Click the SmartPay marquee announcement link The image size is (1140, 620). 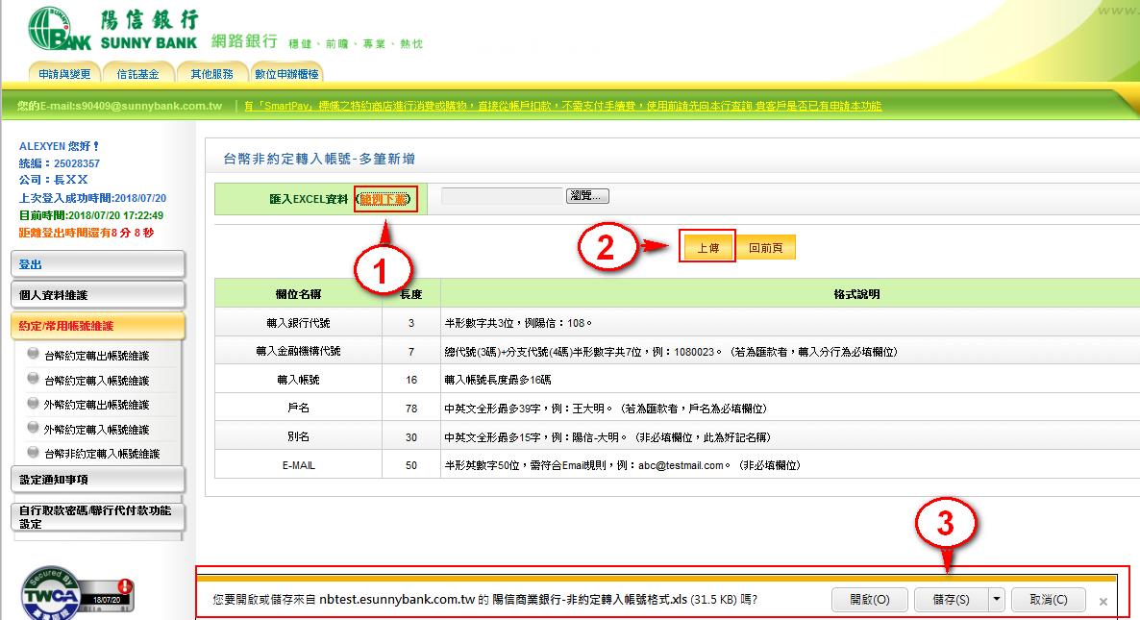562,106
